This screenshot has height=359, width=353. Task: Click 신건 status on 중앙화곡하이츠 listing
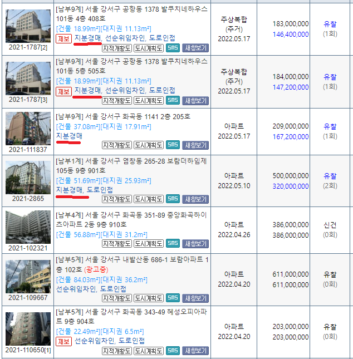click(x=330, y=225)
